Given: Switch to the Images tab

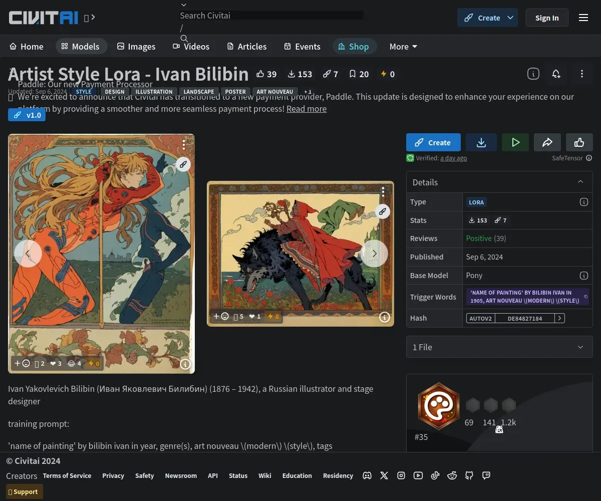Looking at the screenshot, I should pos(136,47).
